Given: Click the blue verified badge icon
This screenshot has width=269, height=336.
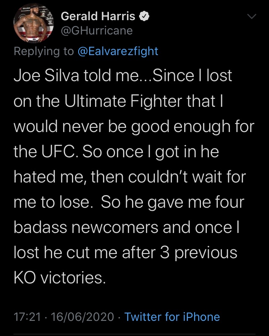Looking at the screenshot, I should point(144,16).
